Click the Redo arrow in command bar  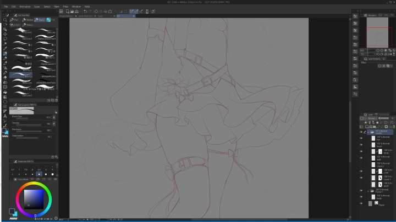pos(90,12)
